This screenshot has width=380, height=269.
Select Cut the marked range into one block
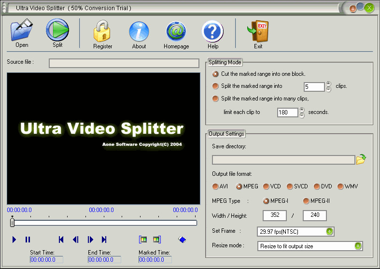click(215, 74)
